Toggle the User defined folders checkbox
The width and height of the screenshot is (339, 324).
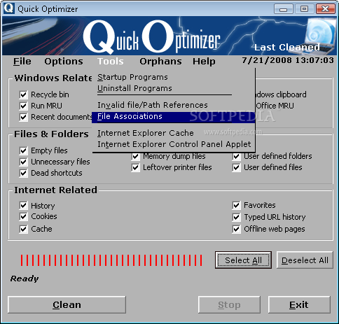(236, 156)
